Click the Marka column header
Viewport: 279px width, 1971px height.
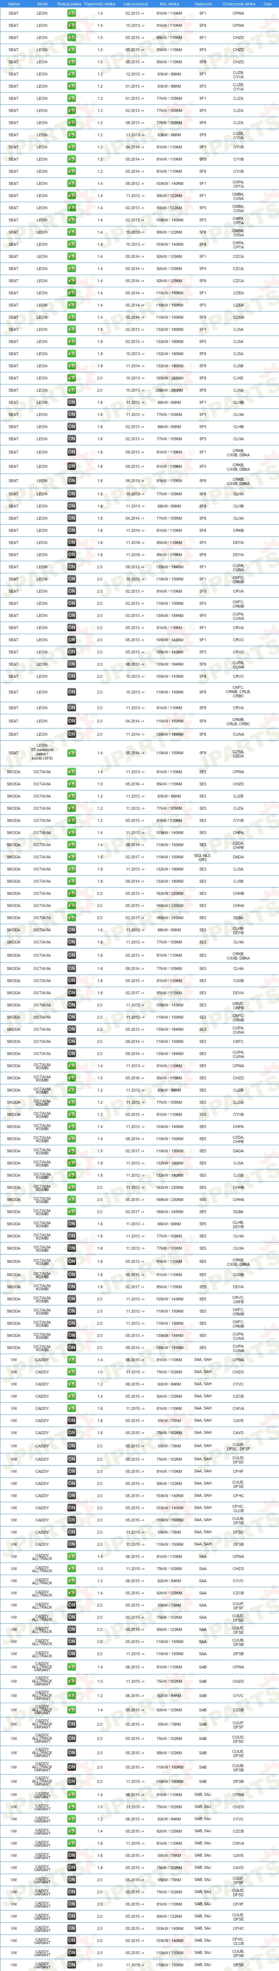tap(14, 4)
